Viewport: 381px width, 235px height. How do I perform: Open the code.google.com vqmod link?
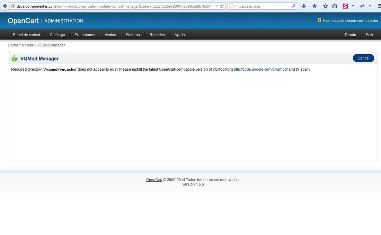(x=260, y=70)
